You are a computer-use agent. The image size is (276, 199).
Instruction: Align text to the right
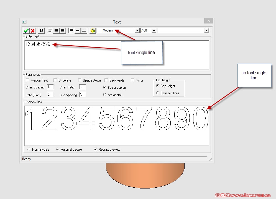(x=63, y=31)
